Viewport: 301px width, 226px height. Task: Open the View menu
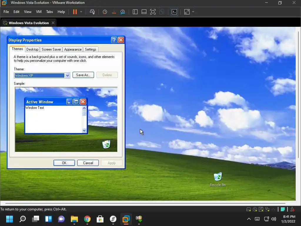pos(28,12)
